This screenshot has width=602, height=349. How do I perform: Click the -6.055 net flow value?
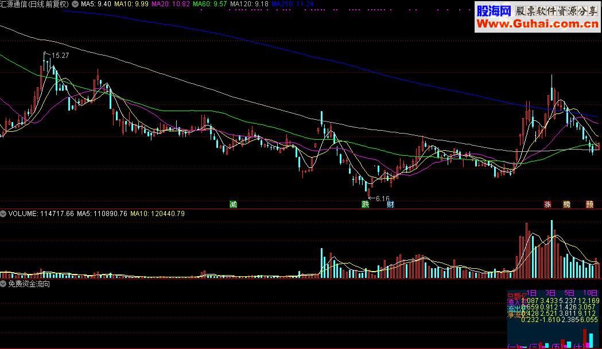coord(588,319)
